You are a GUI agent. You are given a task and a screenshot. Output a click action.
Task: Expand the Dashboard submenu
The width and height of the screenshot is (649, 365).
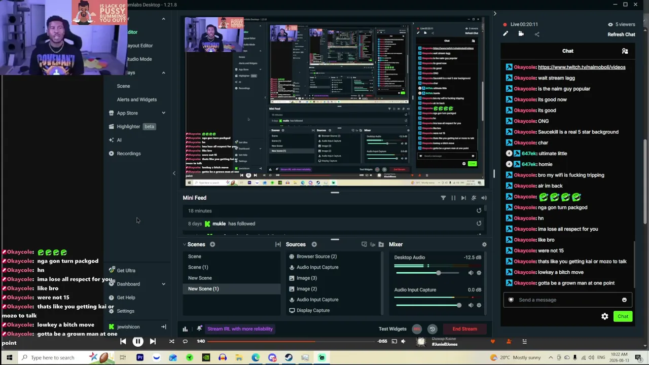pyautogui.click(x=163, y=284)
